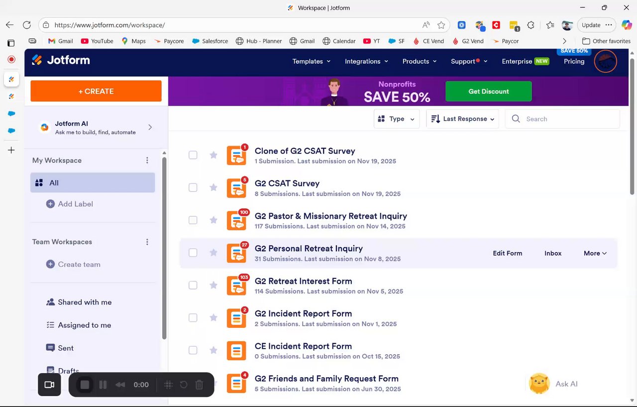
Task: Stop the screen recording
Action: point(85,385)
